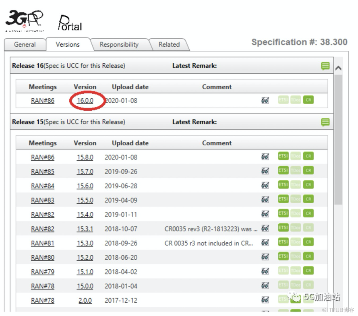Open ETSI publication for version 15.3.0
The image size is (358, 316).
point(284,242)
